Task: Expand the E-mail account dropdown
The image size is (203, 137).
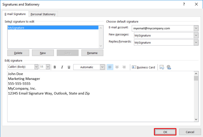Action: click(196, 28)
